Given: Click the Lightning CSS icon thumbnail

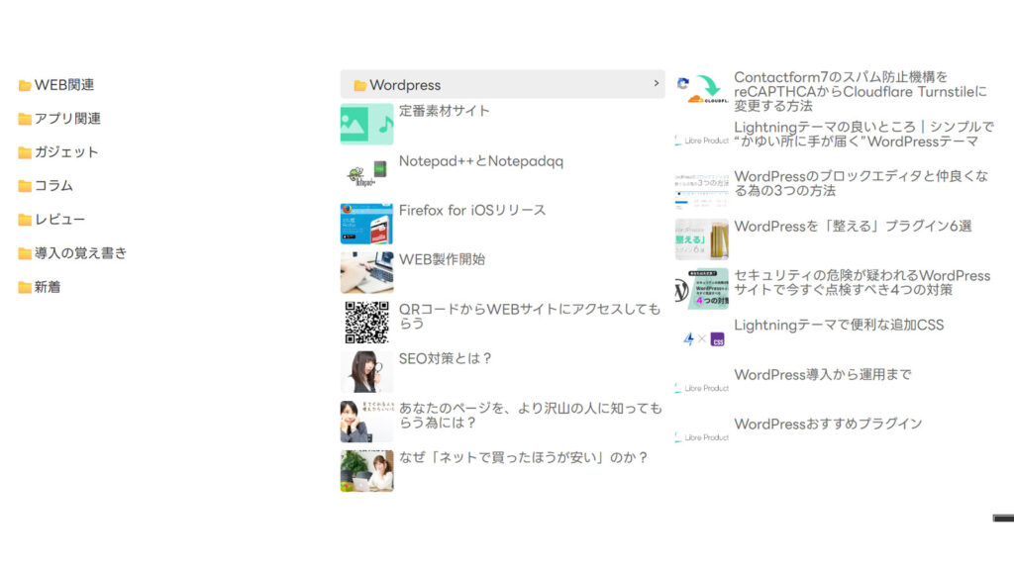Looking at the screenshot, I should [702, 338].
